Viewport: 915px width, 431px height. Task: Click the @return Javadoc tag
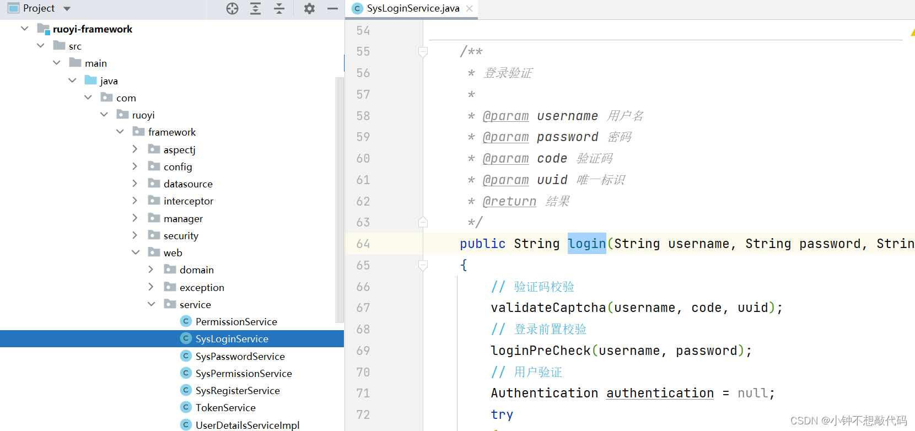click(509, 201)
